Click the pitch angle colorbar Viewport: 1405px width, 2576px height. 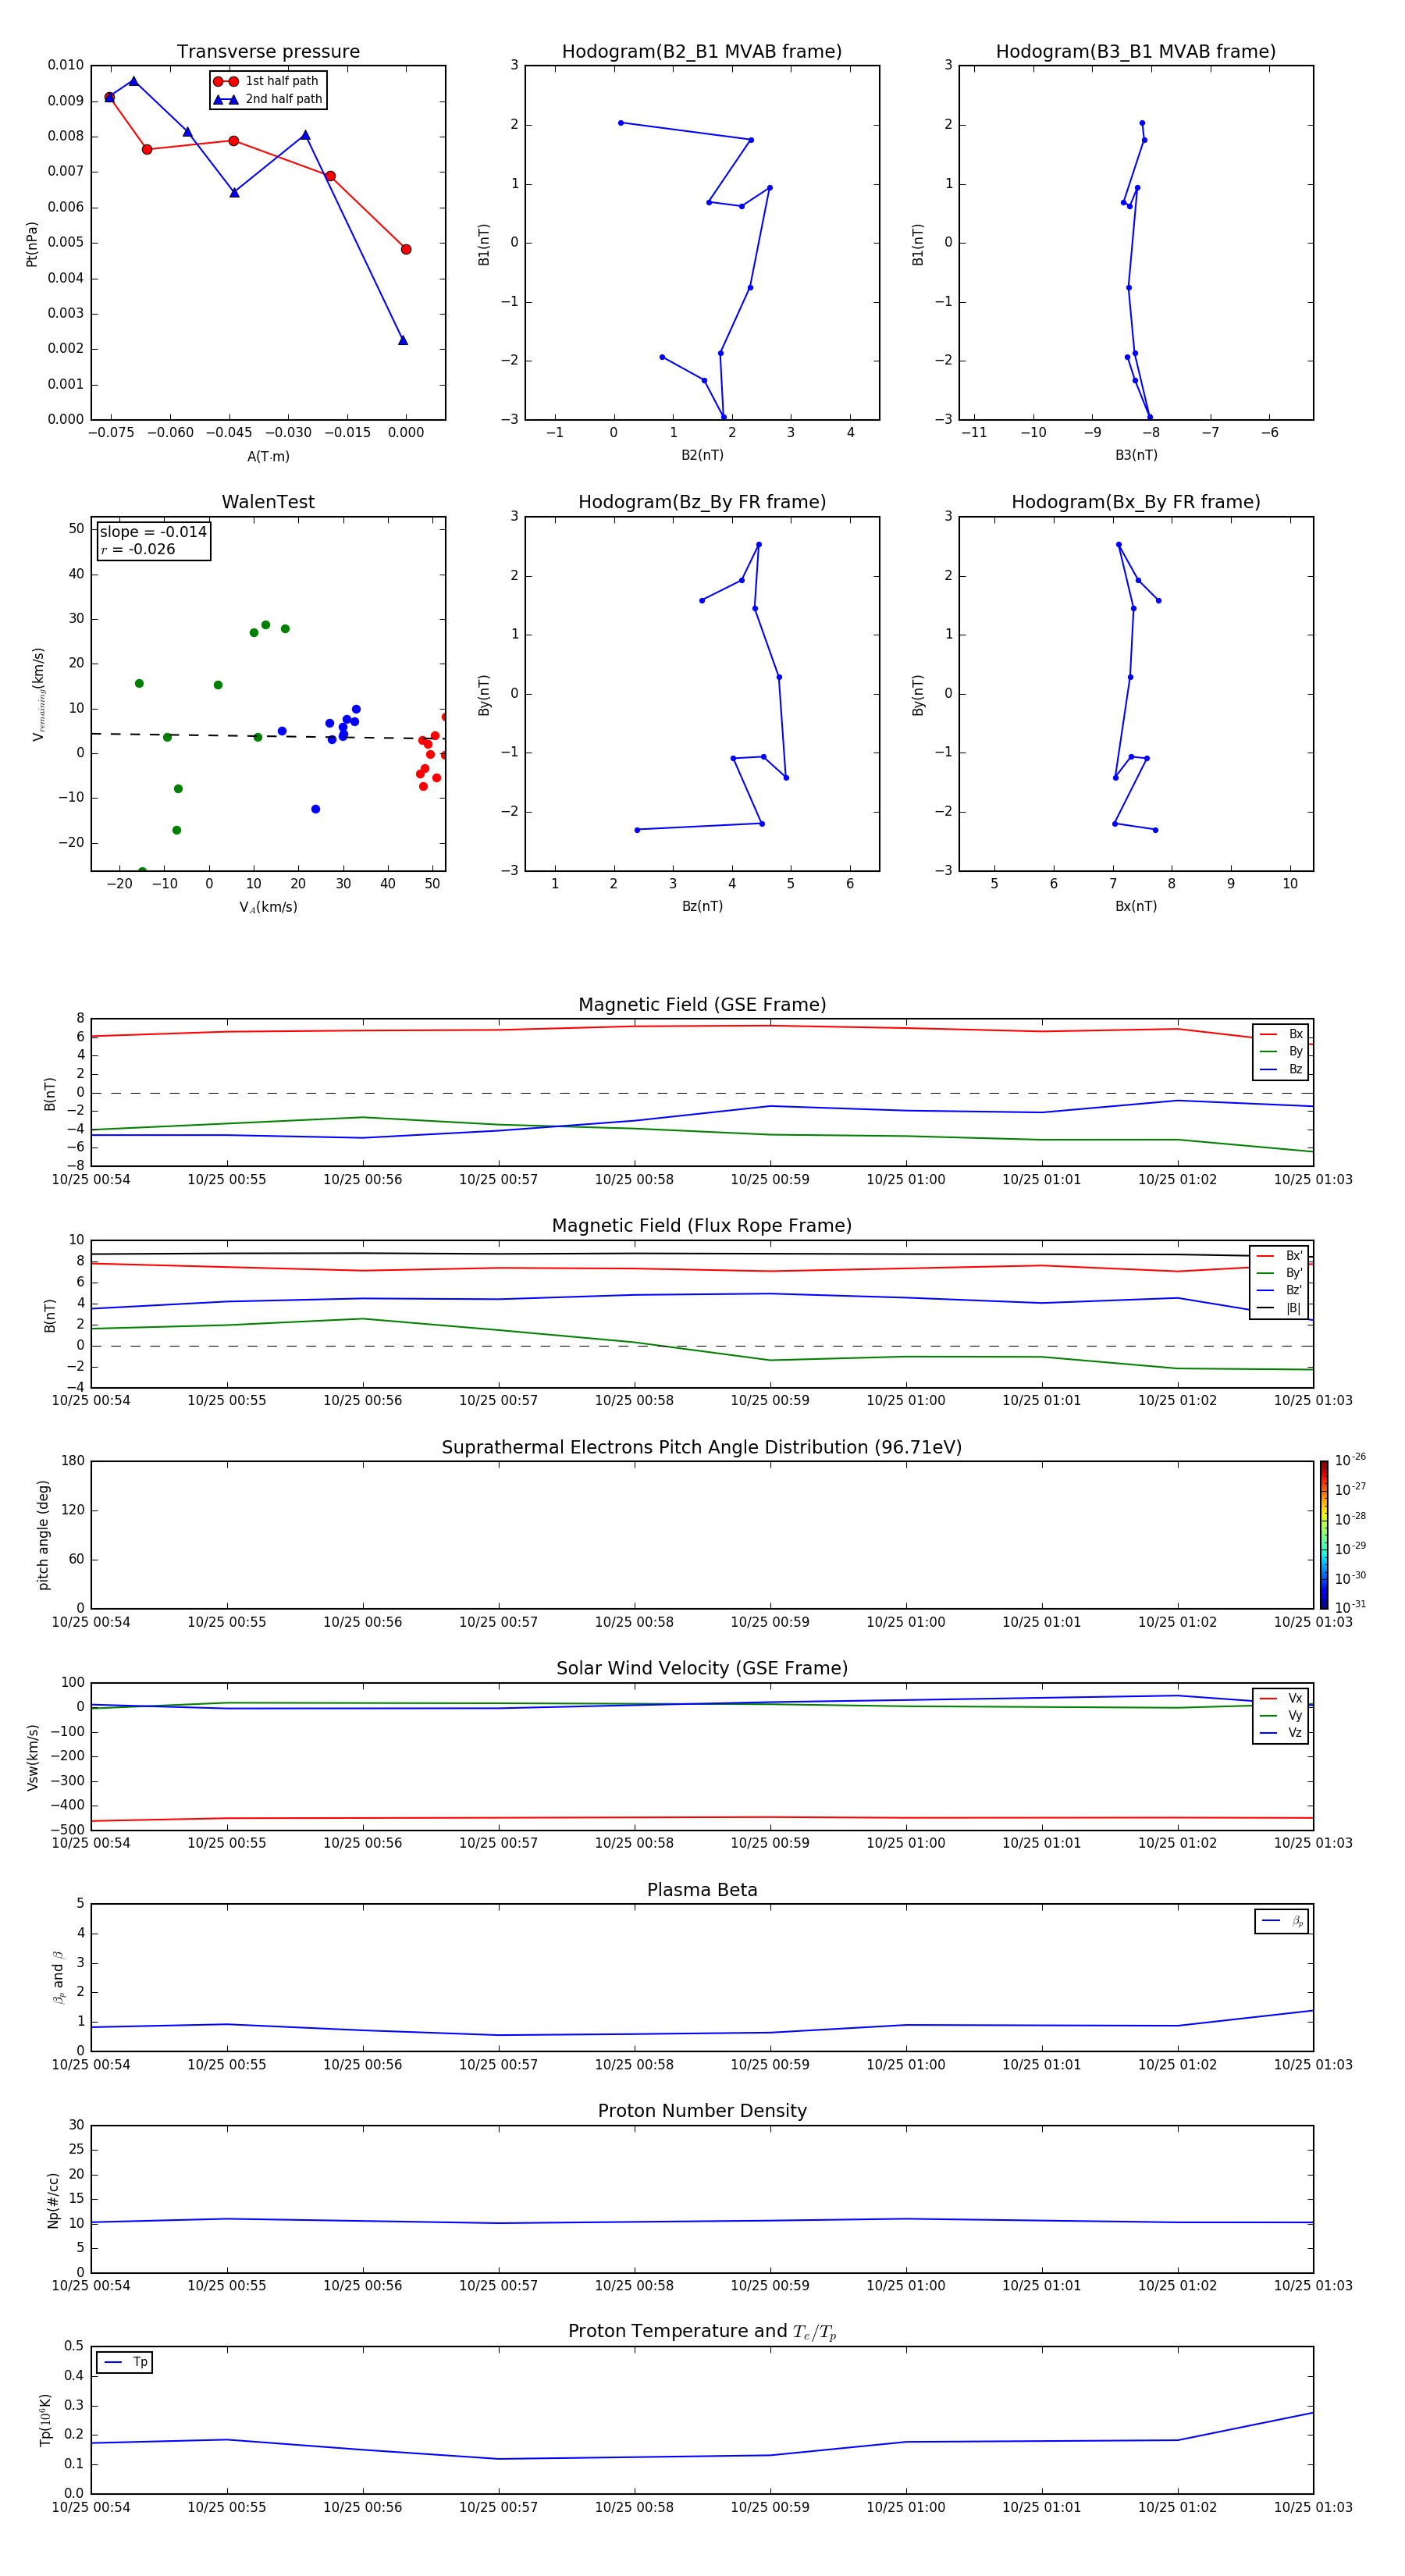coord(1324,1534)
